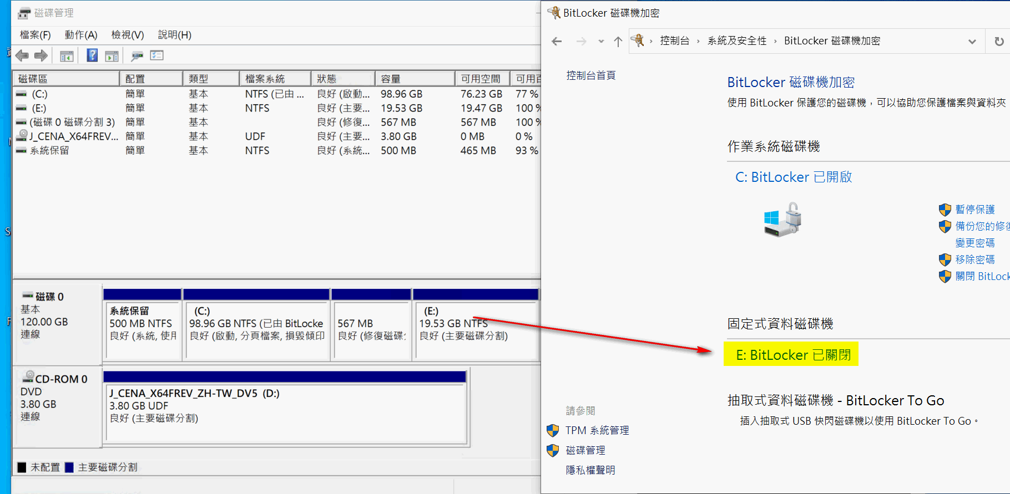Click the 移除密碼 link
The width and height of the screenshot is (1010, 494).
point(975,259)
